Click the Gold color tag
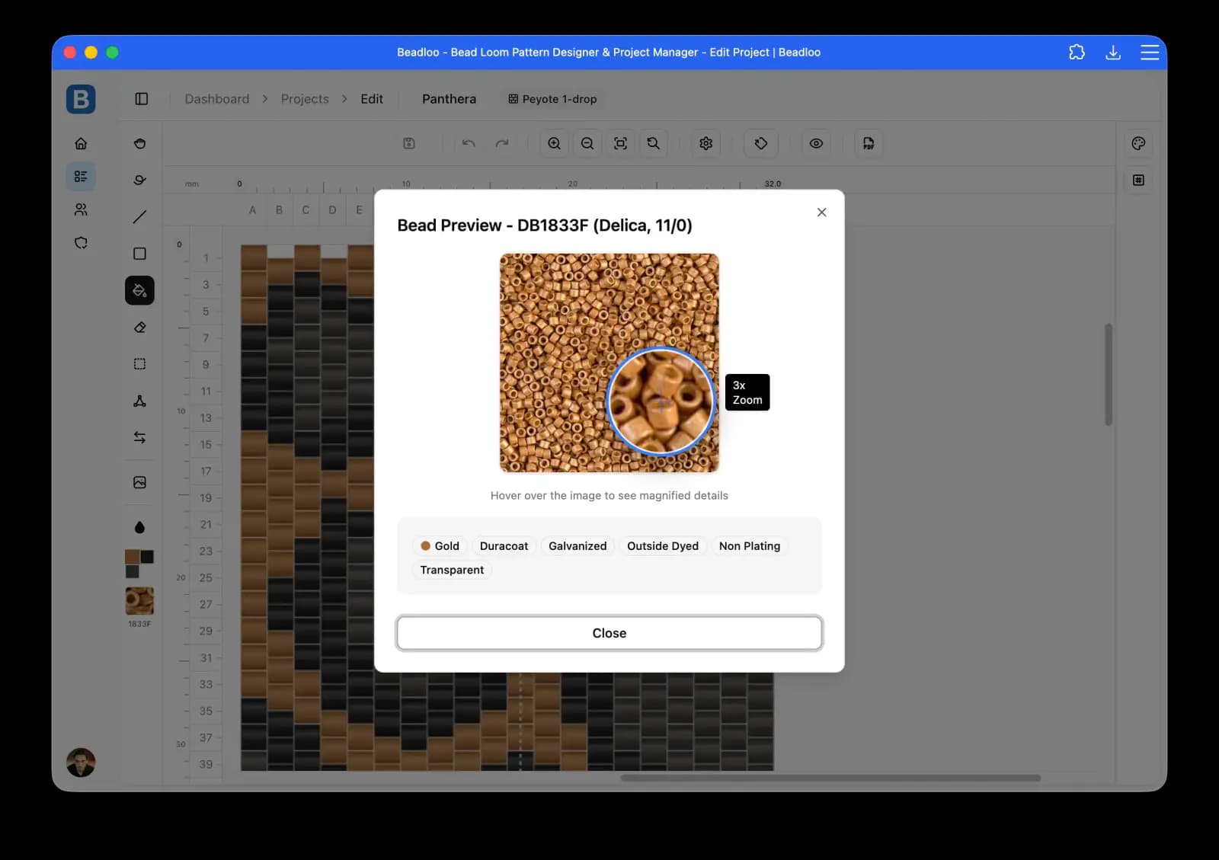Viewport: 1219px width, 860px height. 440,546
